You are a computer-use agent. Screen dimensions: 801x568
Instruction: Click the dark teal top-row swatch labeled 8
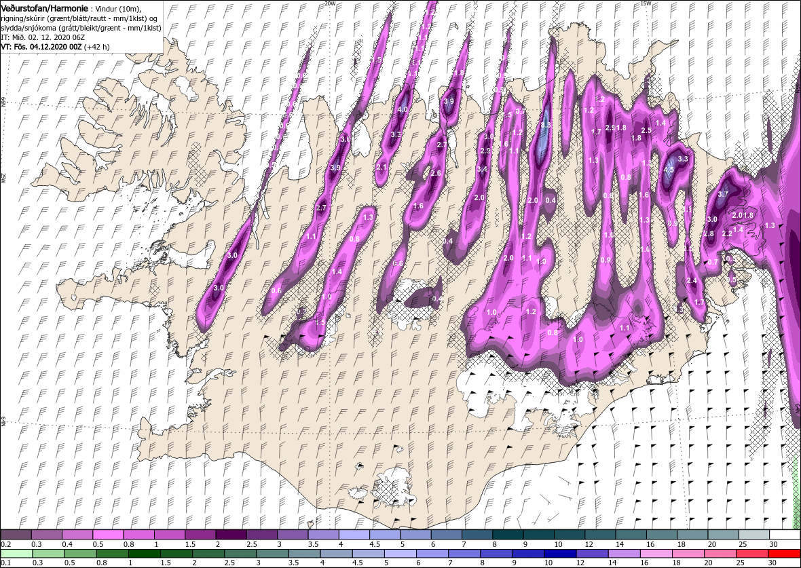click(508, 535)
